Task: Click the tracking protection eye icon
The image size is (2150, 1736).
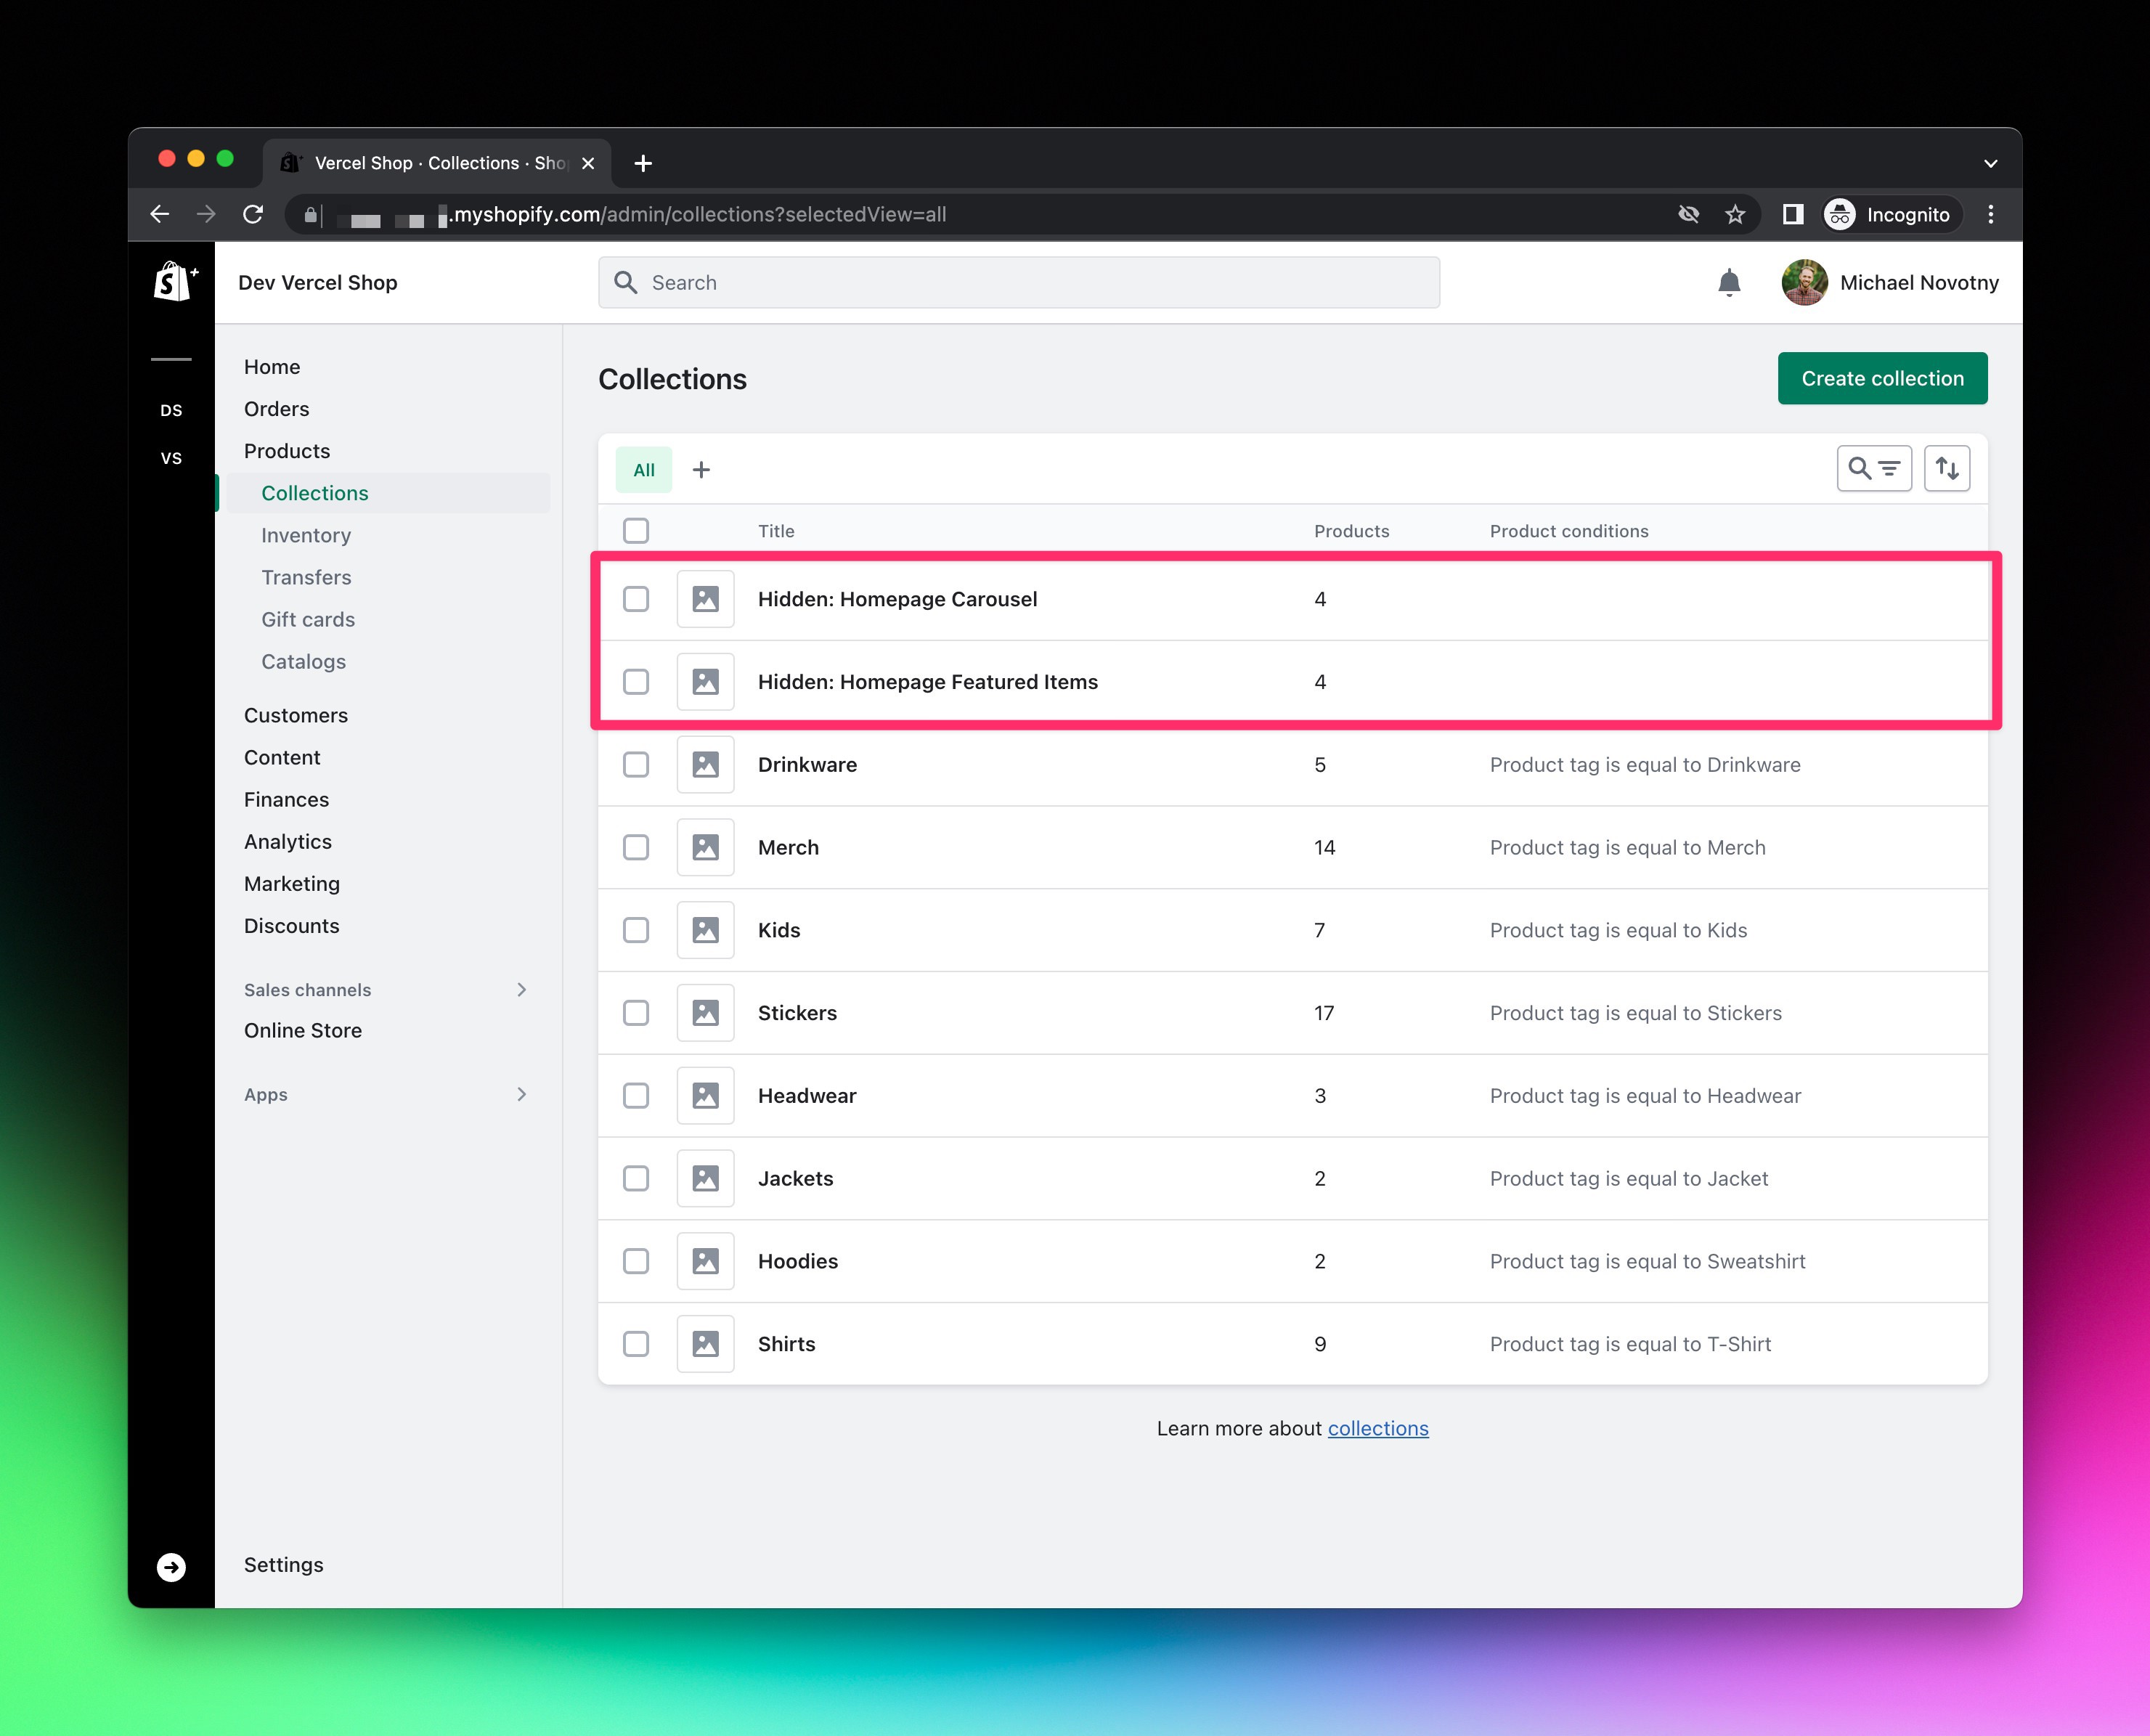Action: coord(1689,214)
